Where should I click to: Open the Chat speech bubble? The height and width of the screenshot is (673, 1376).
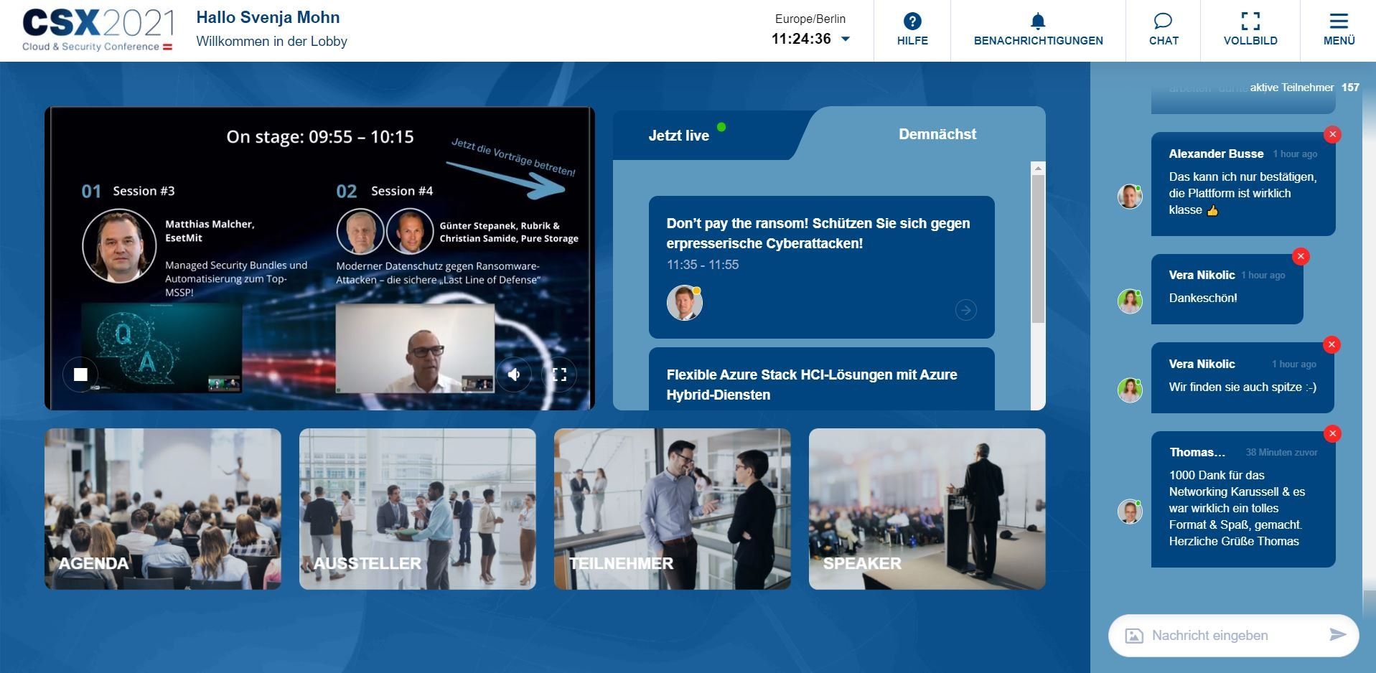coord(1164,30)
